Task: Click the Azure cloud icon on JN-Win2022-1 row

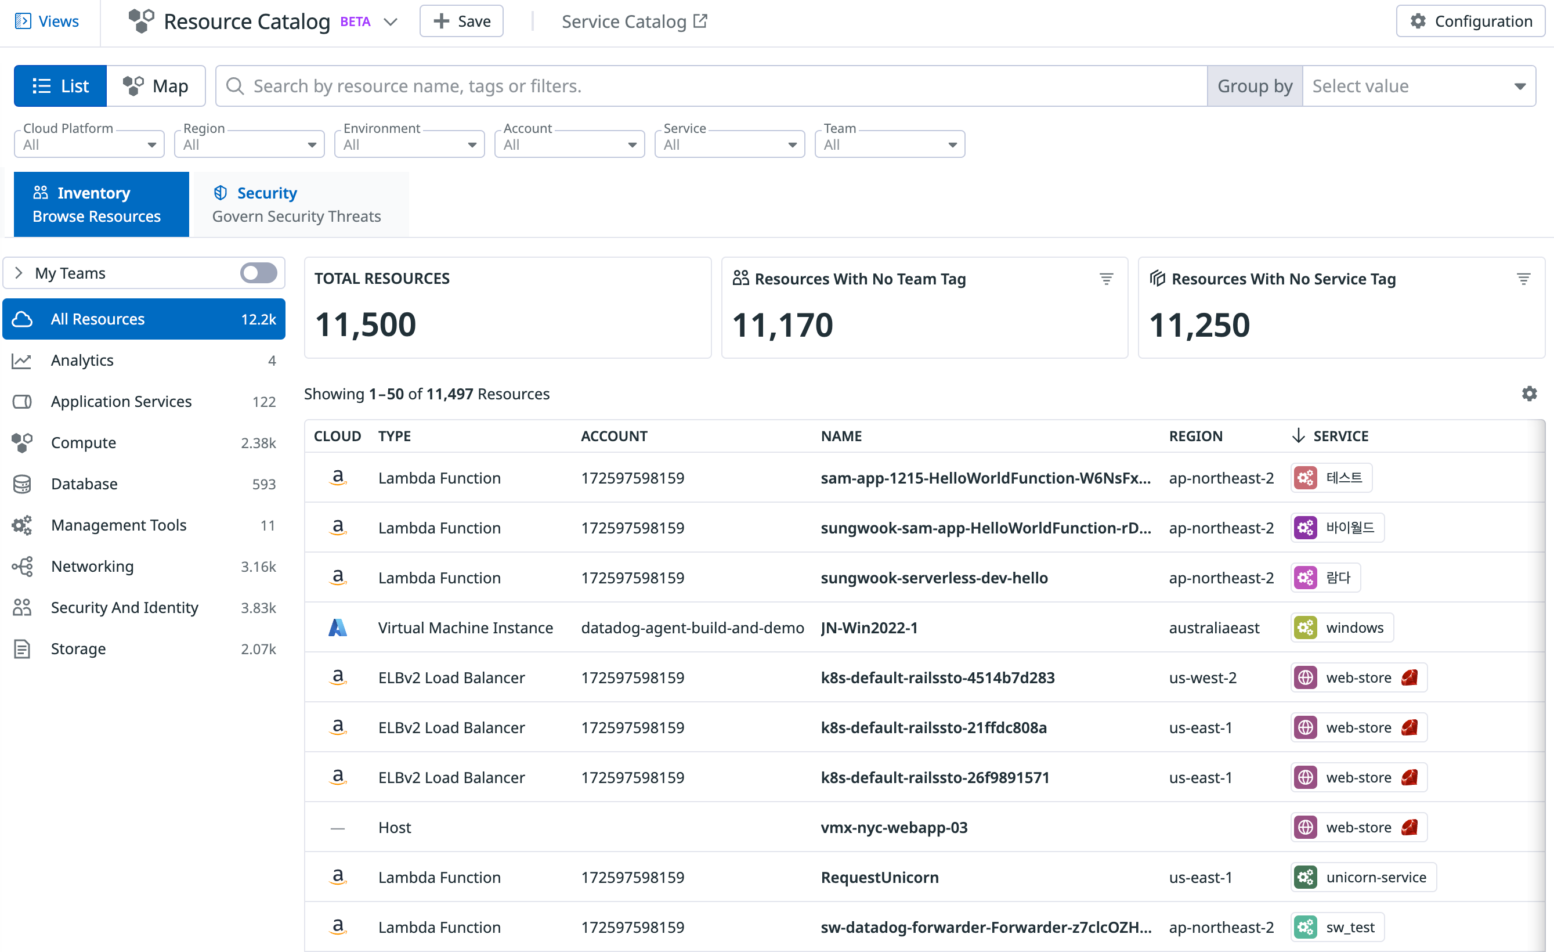Action: [x=338, y=627]
